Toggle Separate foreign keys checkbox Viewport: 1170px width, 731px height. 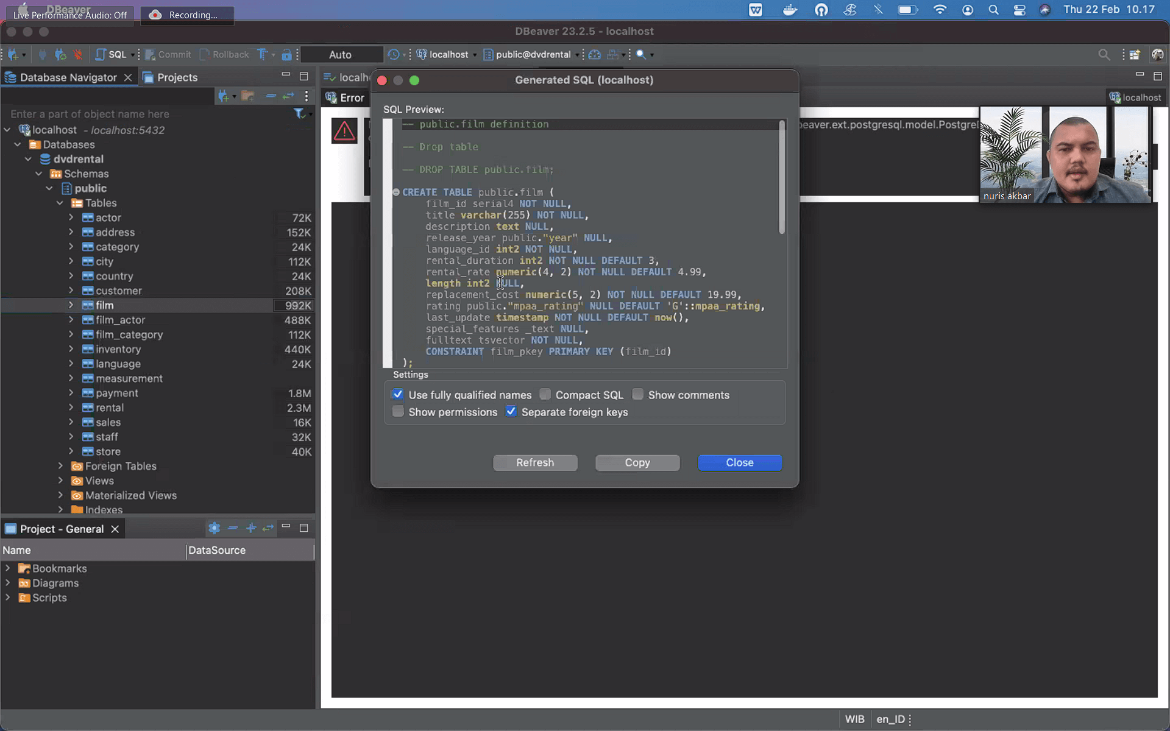point(511,412)
